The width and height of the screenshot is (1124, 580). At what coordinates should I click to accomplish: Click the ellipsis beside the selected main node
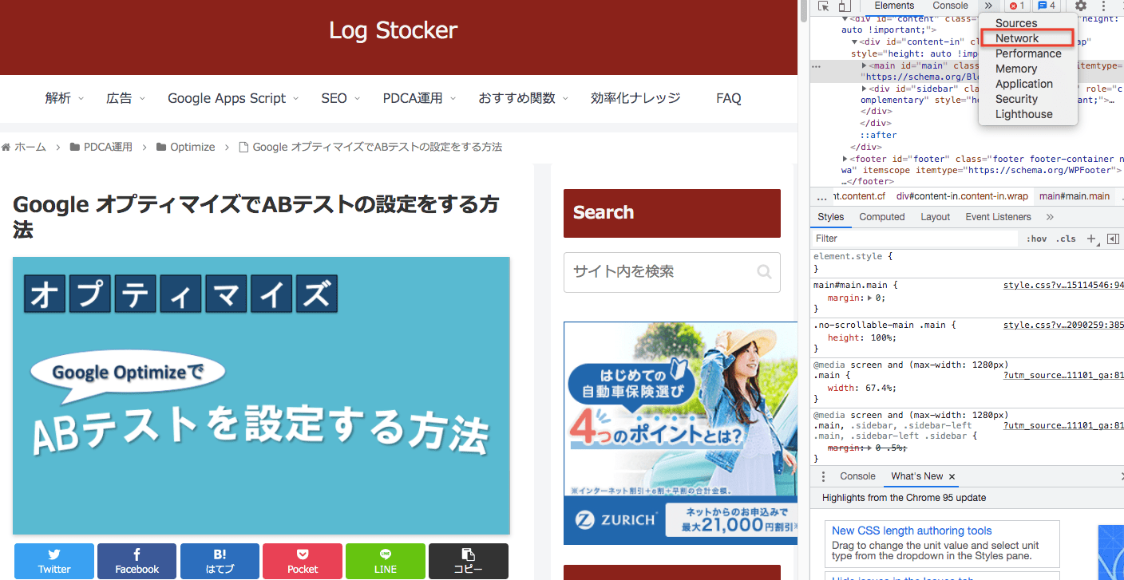(816, 67)
